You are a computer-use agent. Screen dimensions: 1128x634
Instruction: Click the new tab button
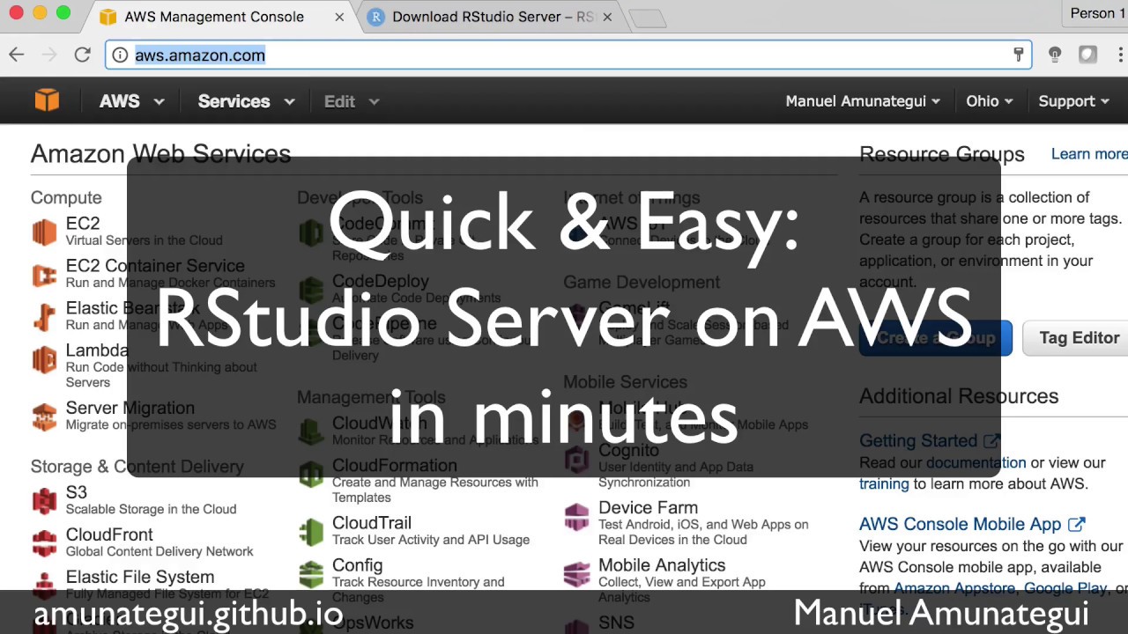coord(648,18)
